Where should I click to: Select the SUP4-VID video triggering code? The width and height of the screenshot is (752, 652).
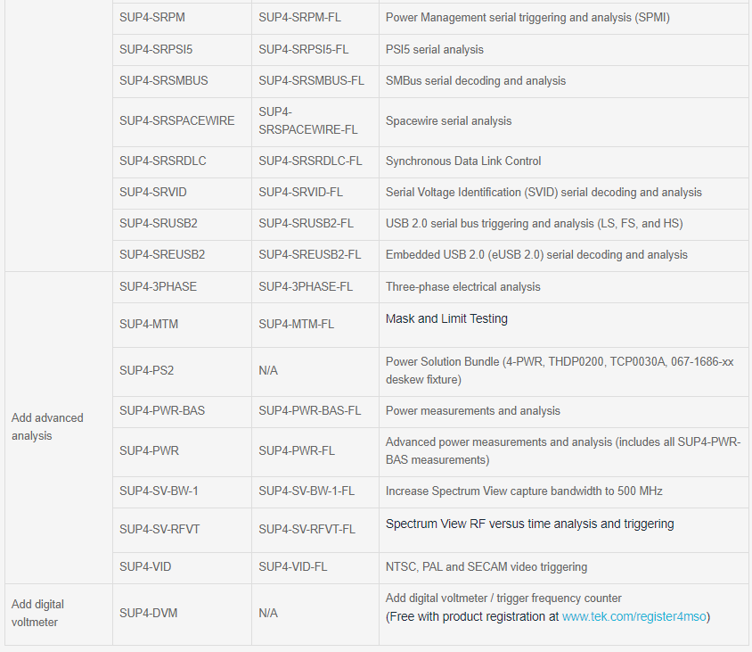pyautogui.click(x=145, y=566)
